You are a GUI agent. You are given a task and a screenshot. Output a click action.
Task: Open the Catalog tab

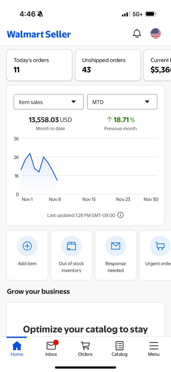[119, 349]
